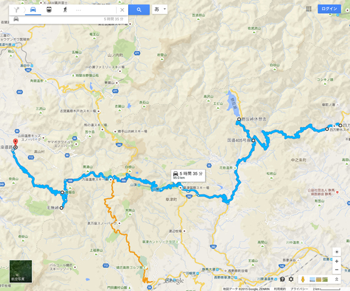Select the 5時間35分 driving route row
The height and width of the screenshot is (291, 350).
point(69,19)
